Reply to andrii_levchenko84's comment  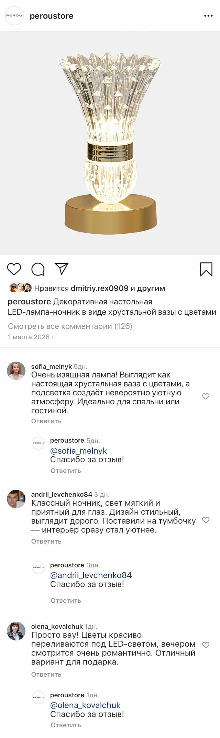[x=46, y=541]
